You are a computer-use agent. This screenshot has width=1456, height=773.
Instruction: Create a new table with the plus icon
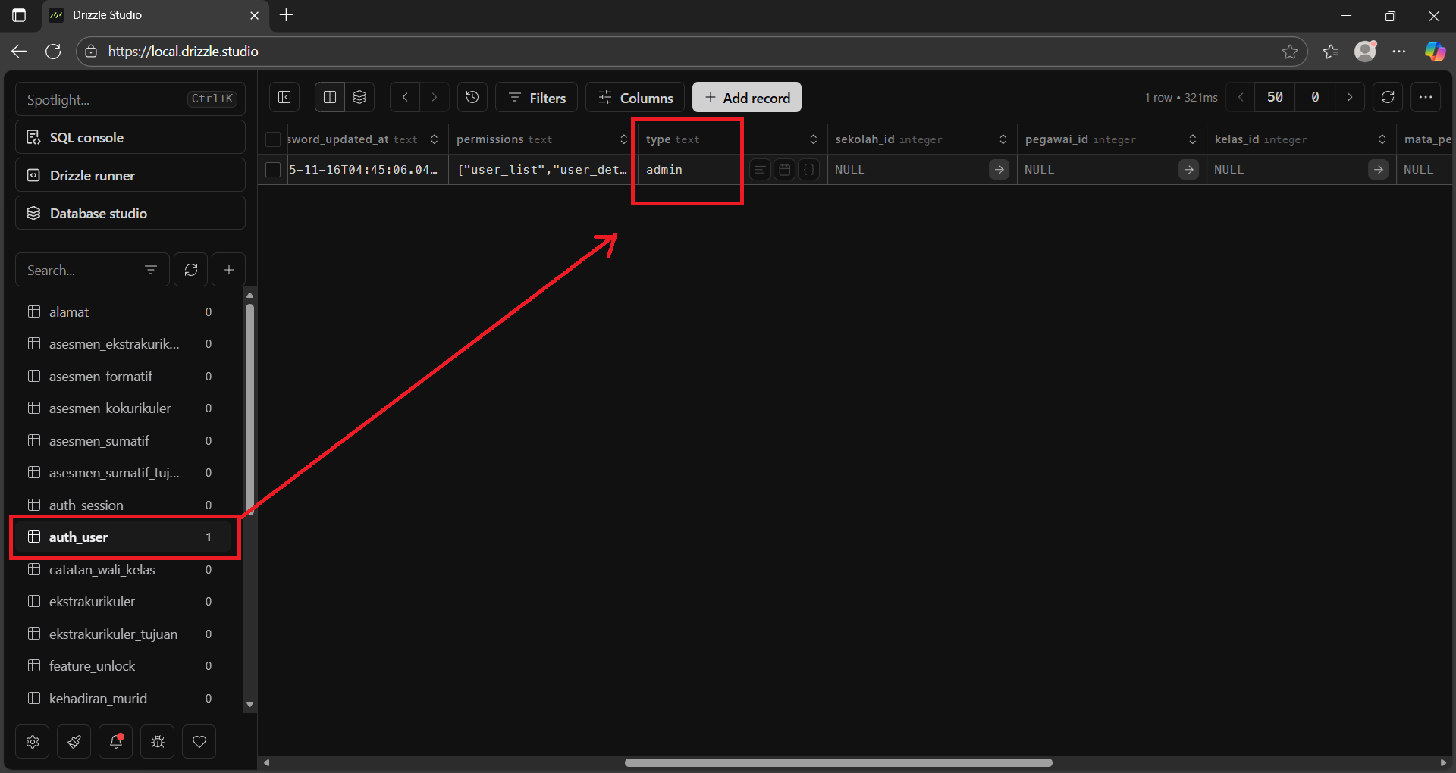228,269
